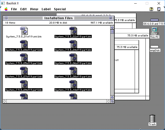This screenshot has width=165, height=130.
Task: Click the vertical scroll up arrow
Action: pyautogui.click(x=112, y=27)
